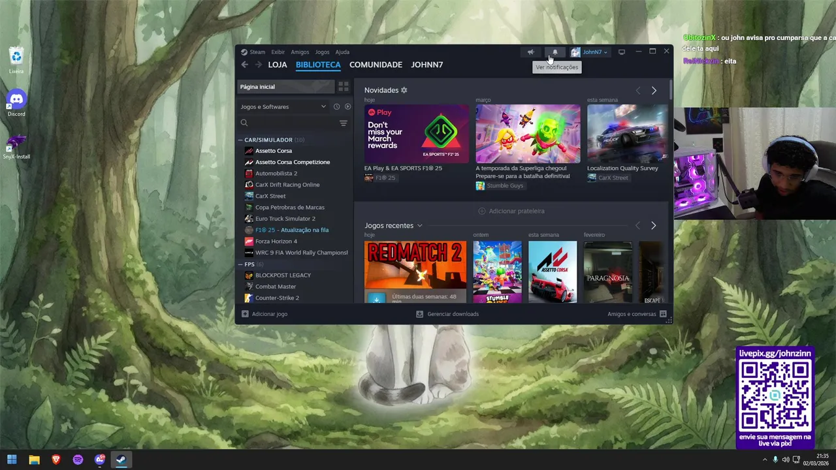Expand Jogos recentes sorting dropdown
This screenshot has width=836, height=470.
419,226
